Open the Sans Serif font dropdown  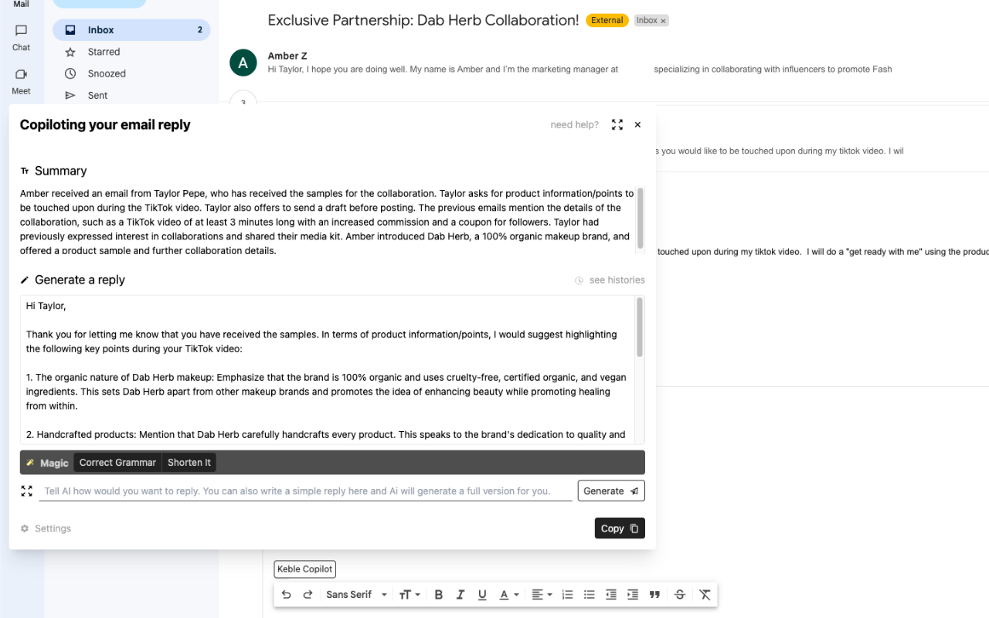(356, 594)
